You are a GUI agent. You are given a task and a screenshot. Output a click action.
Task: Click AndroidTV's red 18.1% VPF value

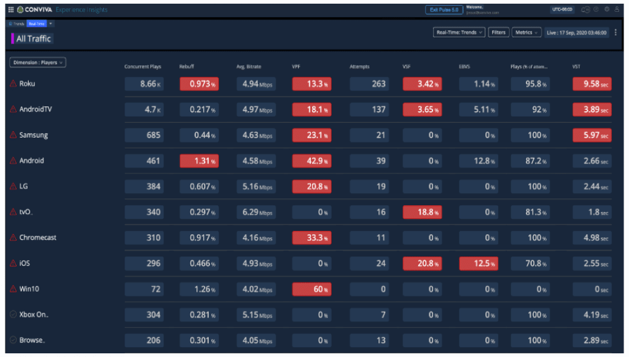pos(311,109)
